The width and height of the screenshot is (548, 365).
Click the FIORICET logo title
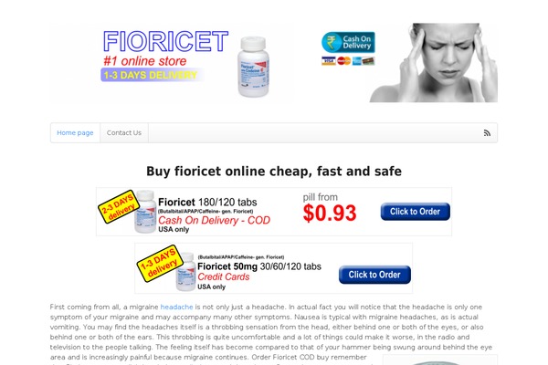(x=165, y=42)
